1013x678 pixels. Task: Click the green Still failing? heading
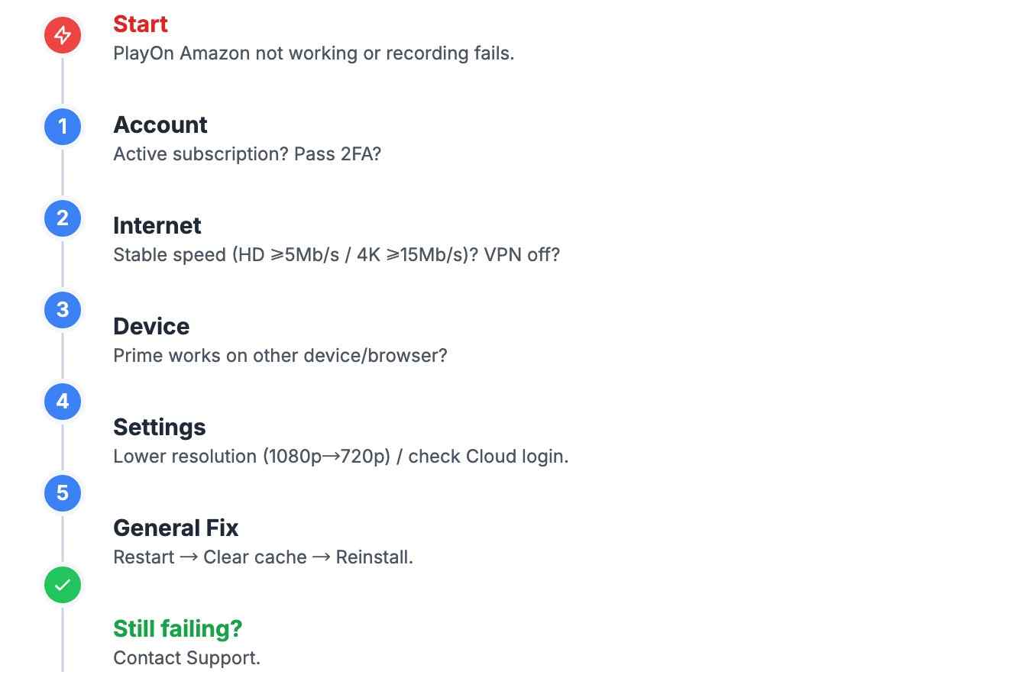[177, 629]
